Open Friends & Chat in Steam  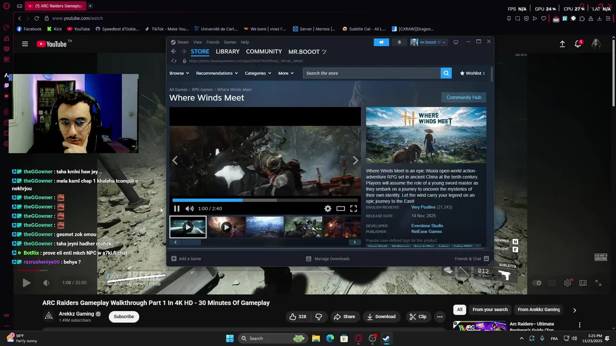tap(472, 259)
